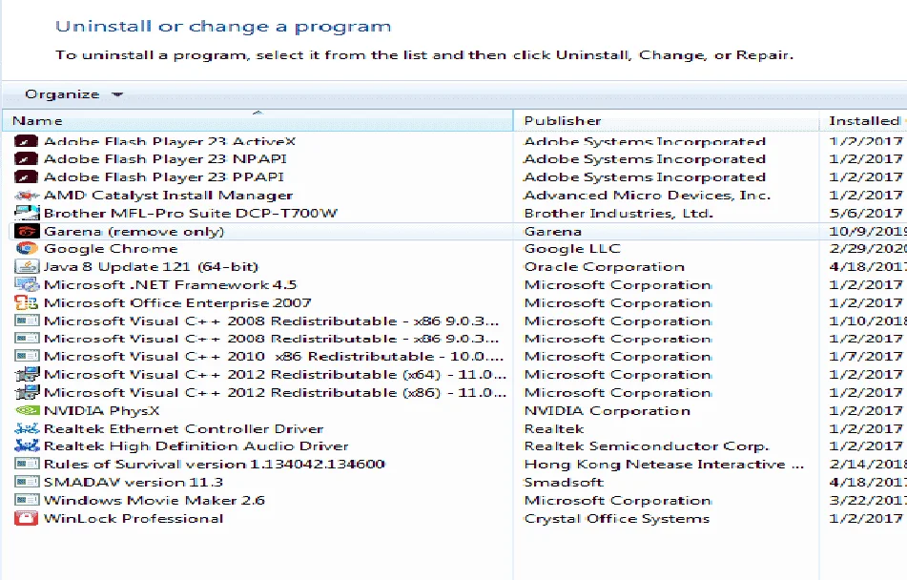Select Visual C++ 2010 x86 Redistributable entry
This screenshot has width=907, height=580.
[274, 356]
